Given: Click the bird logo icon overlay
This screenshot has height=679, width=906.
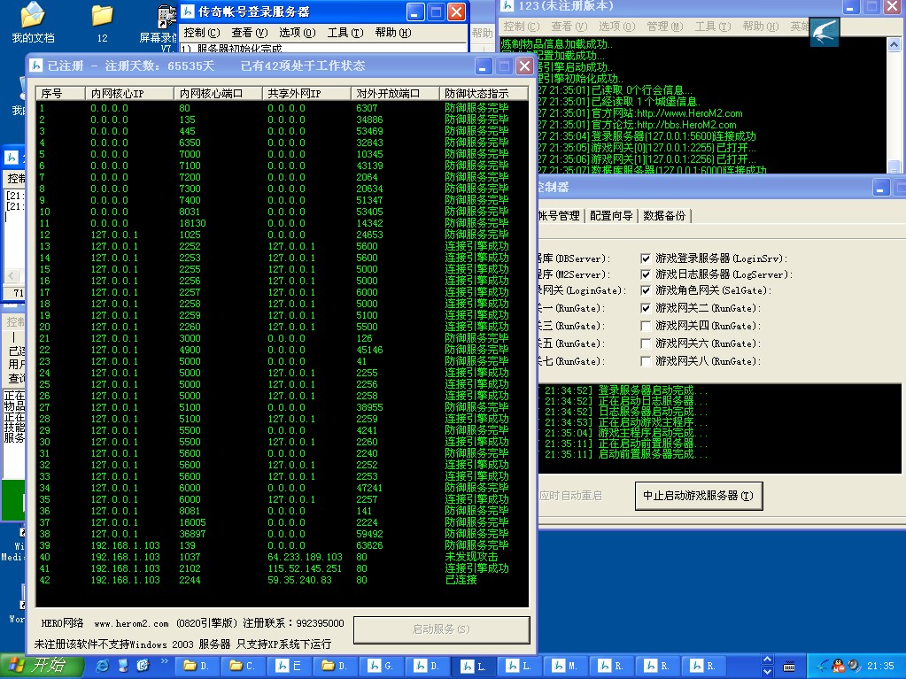Looking at the screenshot, I should [824, 34].
